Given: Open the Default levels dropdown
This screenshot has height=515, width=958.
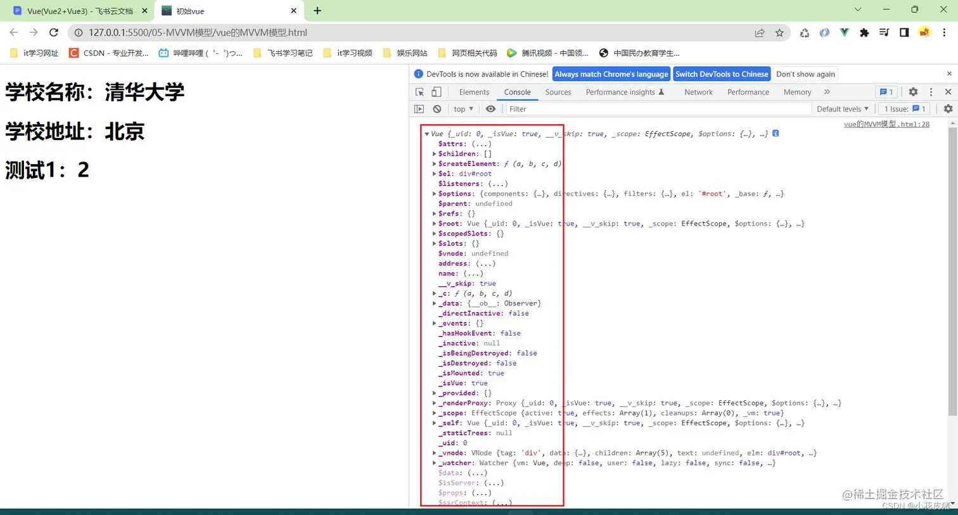Looking at the screenshot, I should point(843,109).
